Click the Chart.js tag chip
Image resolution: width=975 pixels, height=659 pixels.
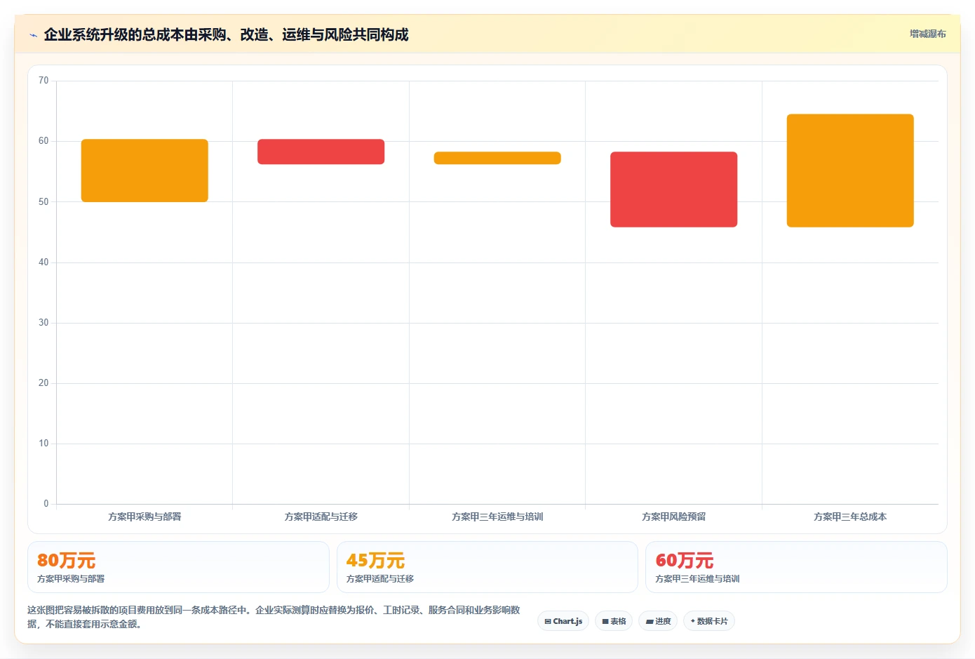pyautogui.click(x=563, y=621)
